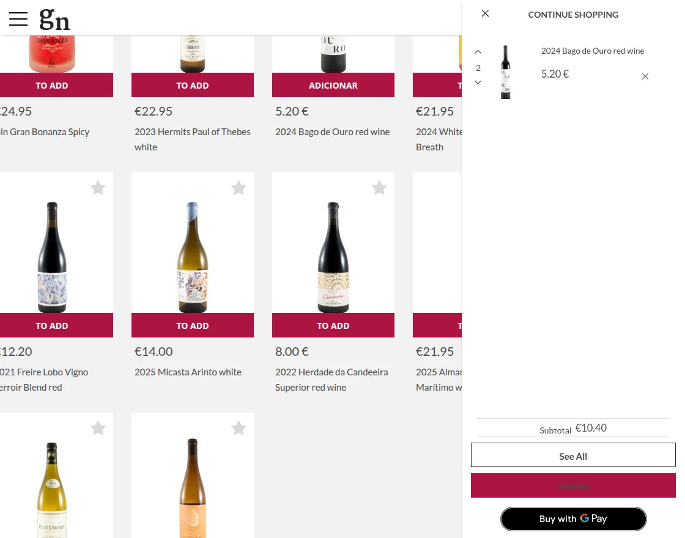Viewport: 685px width, 538px height.
Task: Increase Bago de Ouro quantity with up chevron
Action: pos(478,52)
